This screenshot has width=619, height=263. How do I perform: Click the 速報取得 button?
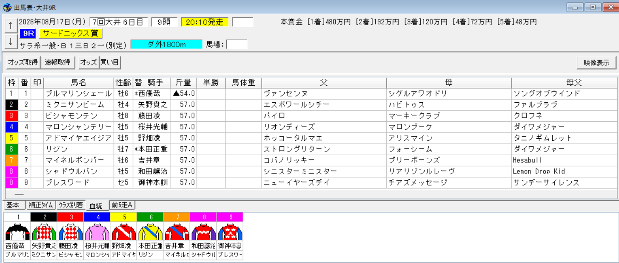(x=58, y=62)
